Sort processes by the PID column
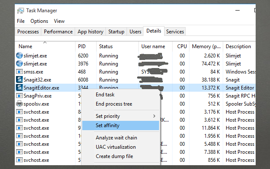Viewport: 270px width, 169px height. 82,46
